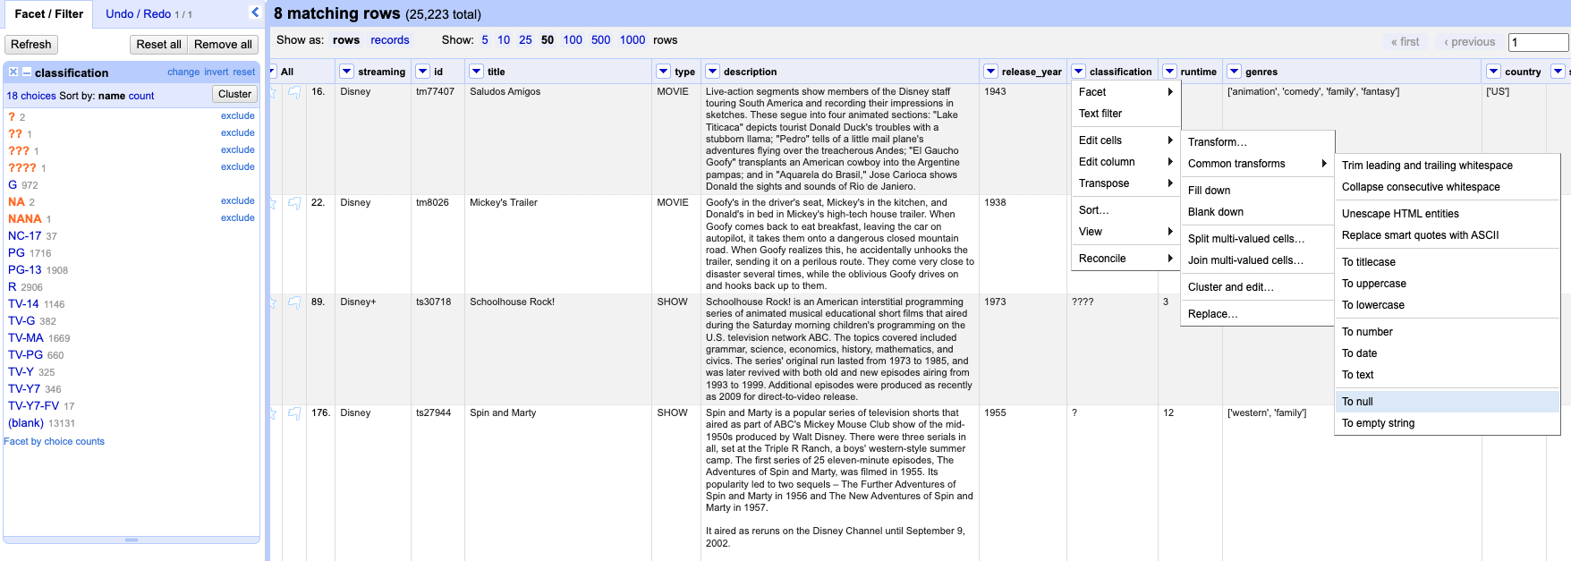Exclude the '????' facet choice
1571x561 pixels.
238,167
